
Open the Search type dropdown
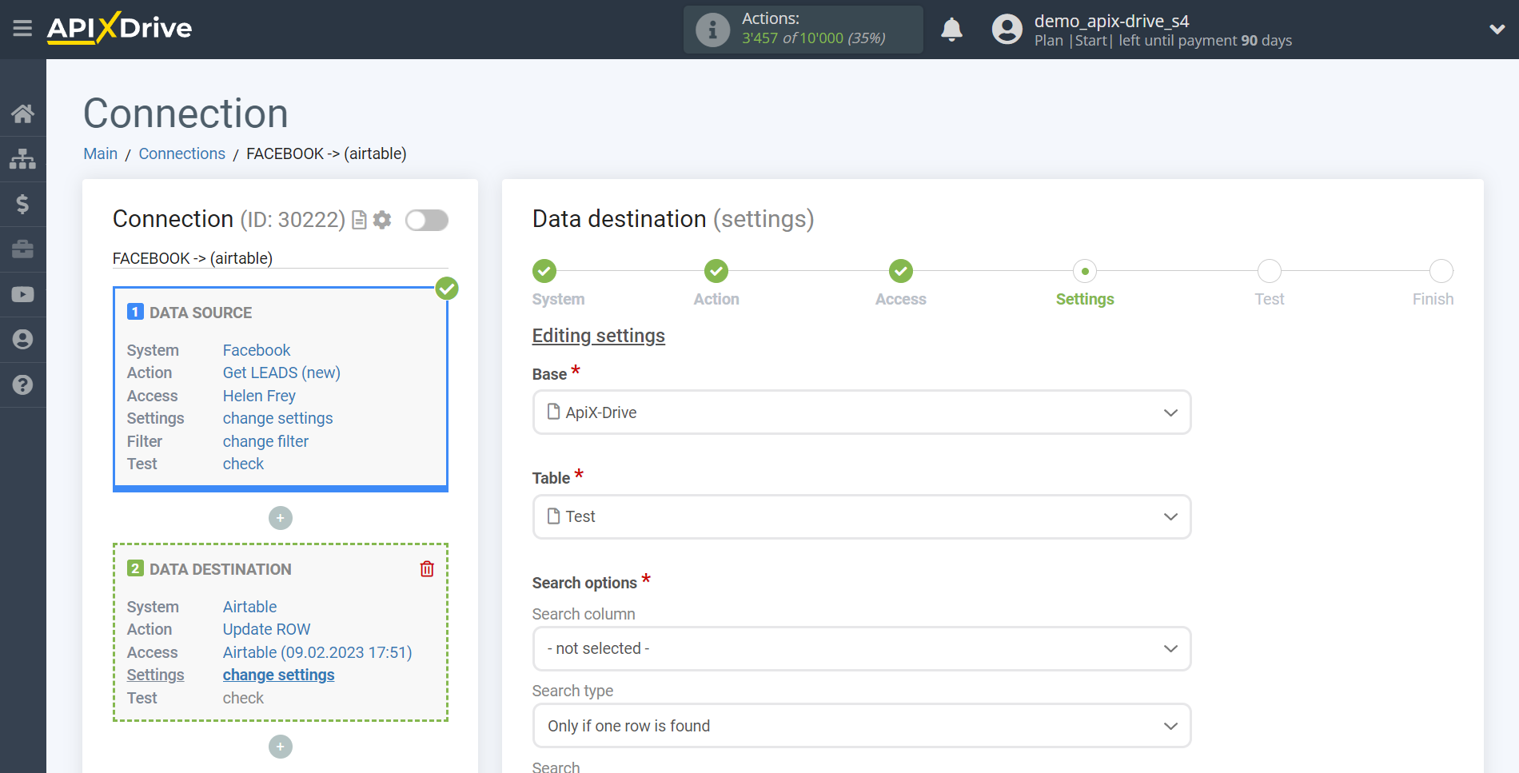[x=862, y=726]
